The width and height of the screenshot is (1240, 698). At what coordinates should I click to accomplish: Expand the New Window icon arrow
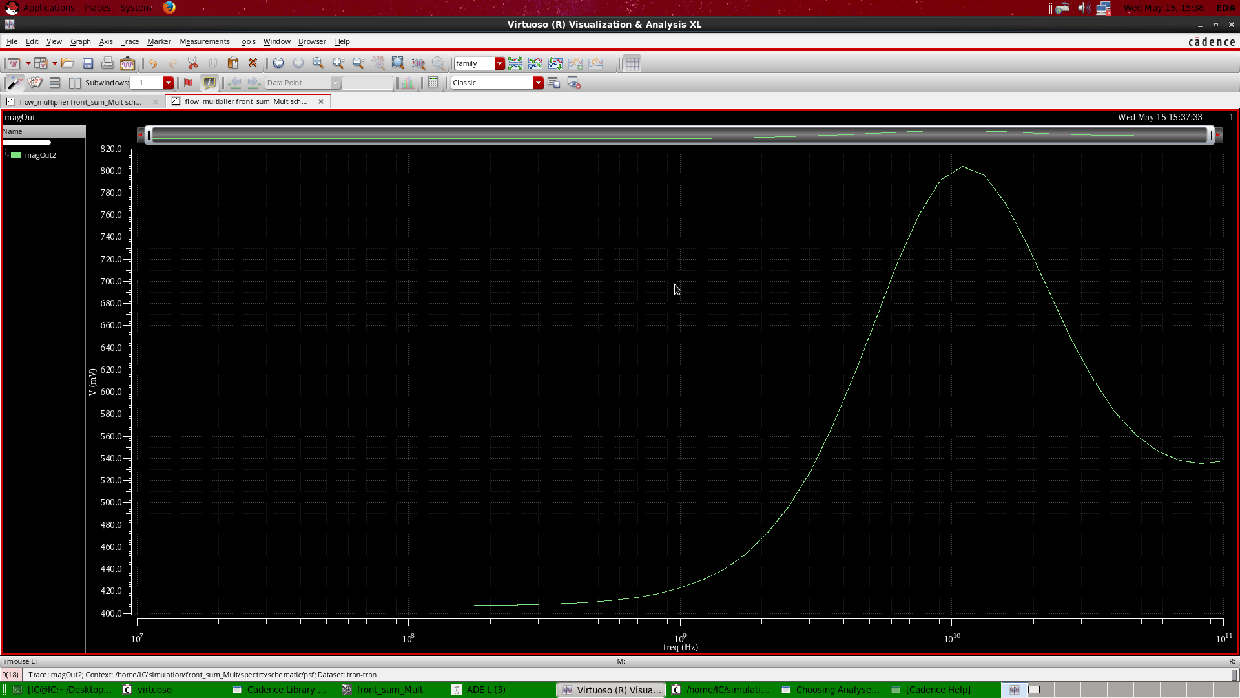tap(28, 63)
